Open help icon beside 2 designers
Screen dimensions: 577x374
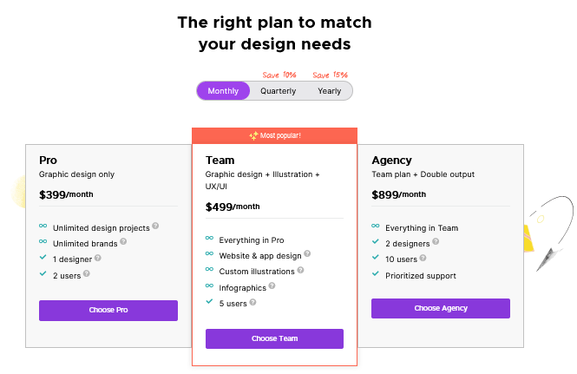(x=436, y=241)
